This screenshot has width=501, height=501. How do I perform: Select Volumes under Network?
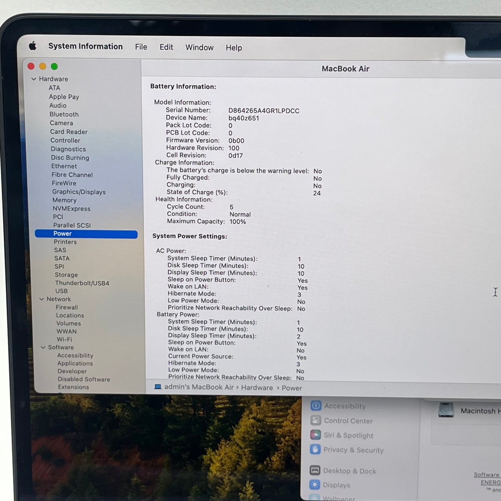[69, 323]
